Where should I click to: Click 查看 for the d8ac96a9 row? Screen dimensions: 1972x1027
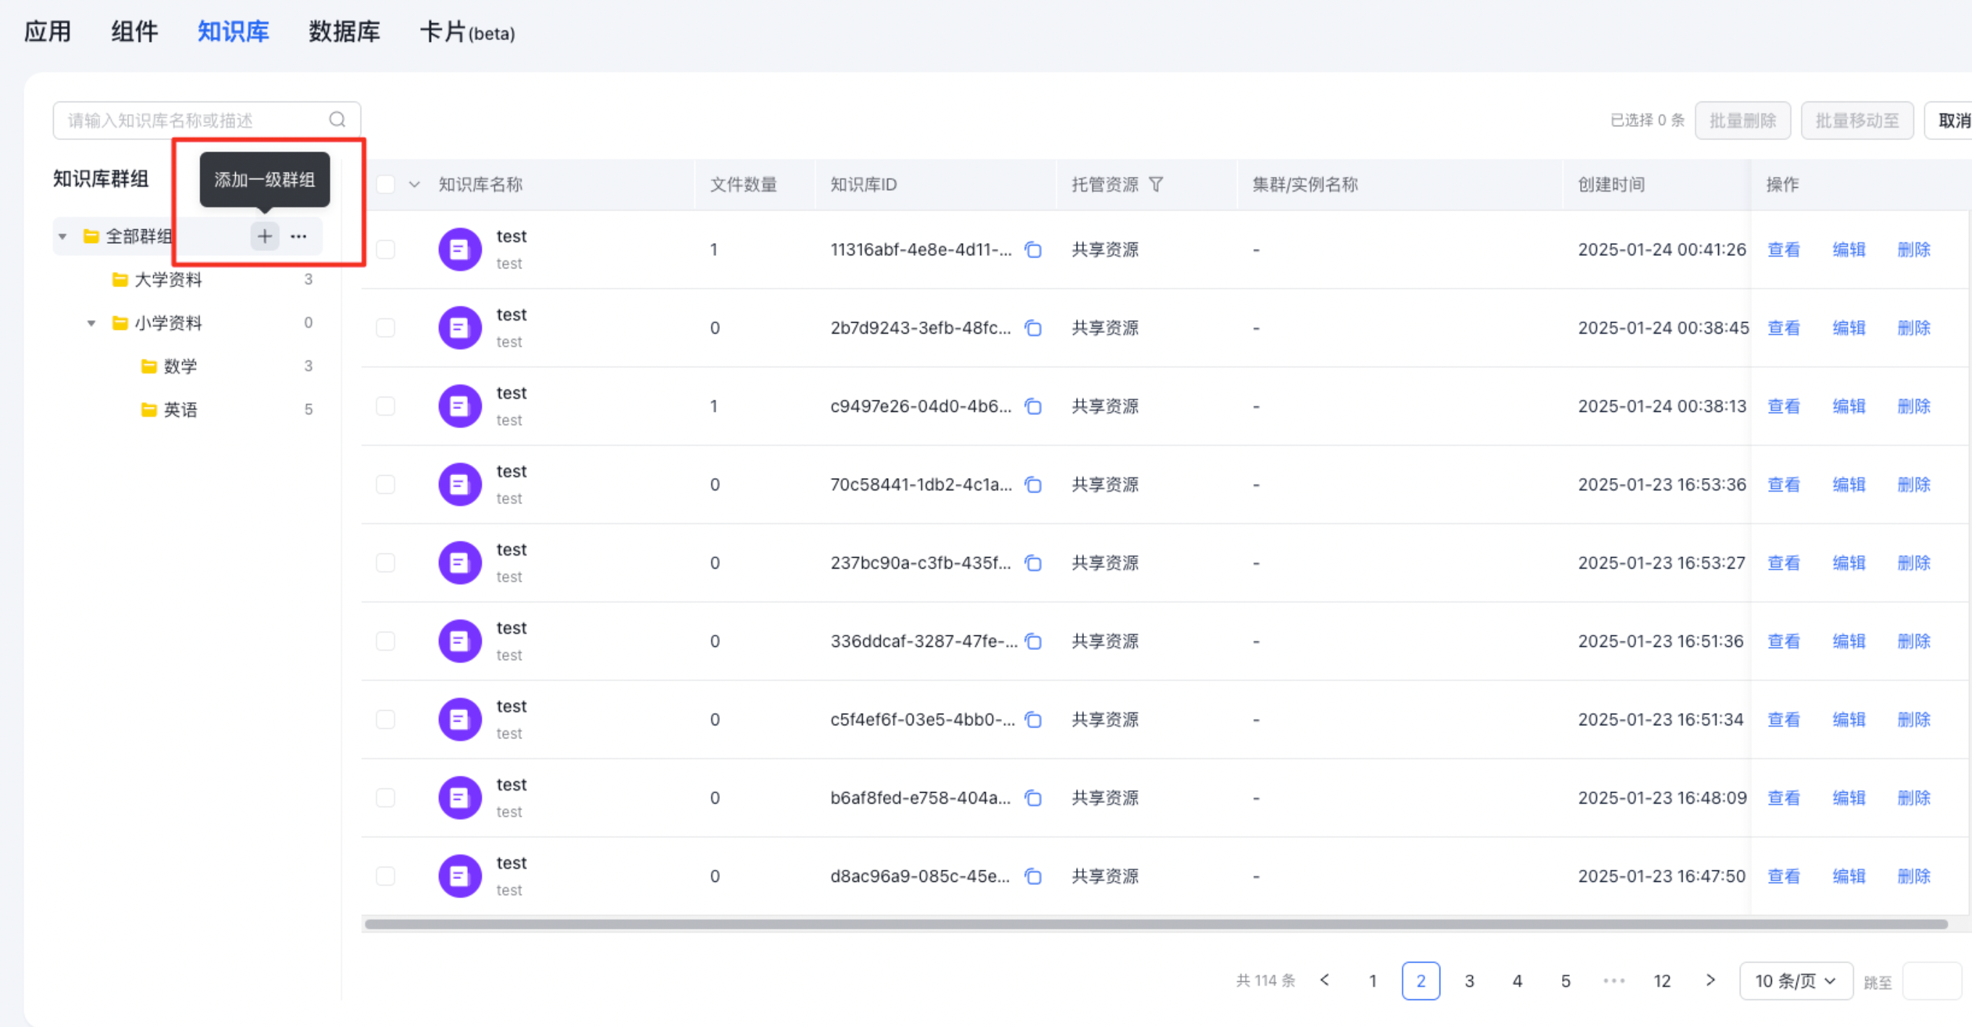pyautogui.click(x=1783, y=875)
